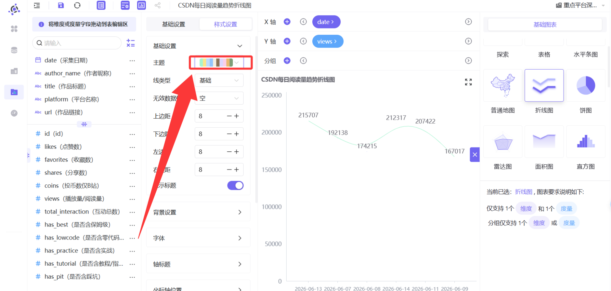611x291 pixels.
Task: Toggle the show title switch
Action: point(235,185)
